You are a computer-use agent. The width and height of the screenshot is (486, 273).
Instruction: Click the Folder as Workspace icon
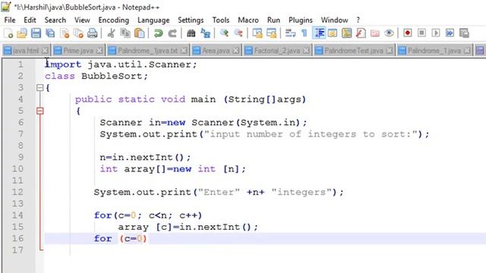(x=375, y=33)
